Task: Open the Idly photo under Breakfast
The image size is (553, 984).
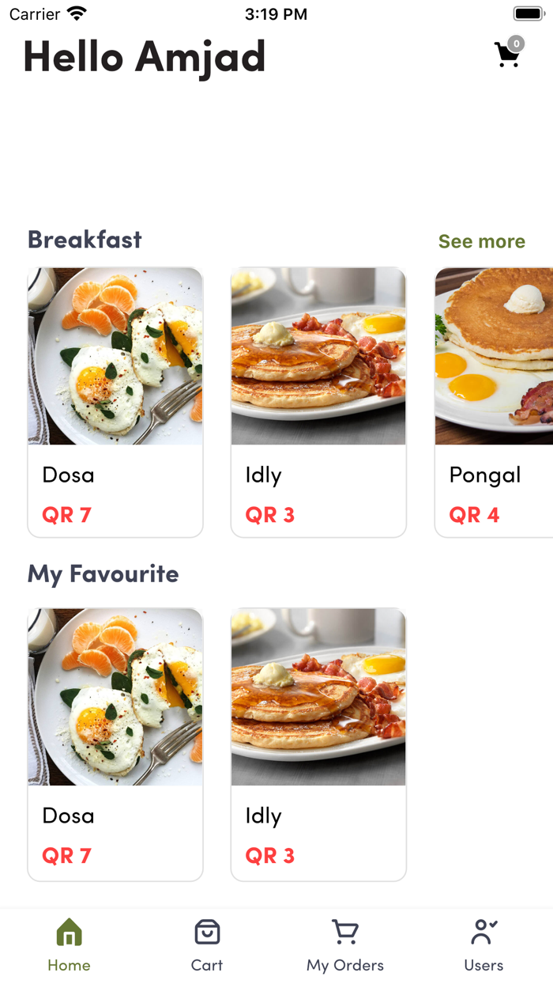Action: pyautogui.click(x=318, y=356)
